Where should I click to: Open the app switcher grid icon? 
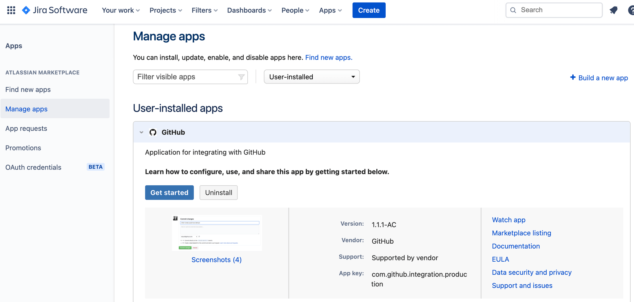[x=11, y=10]
